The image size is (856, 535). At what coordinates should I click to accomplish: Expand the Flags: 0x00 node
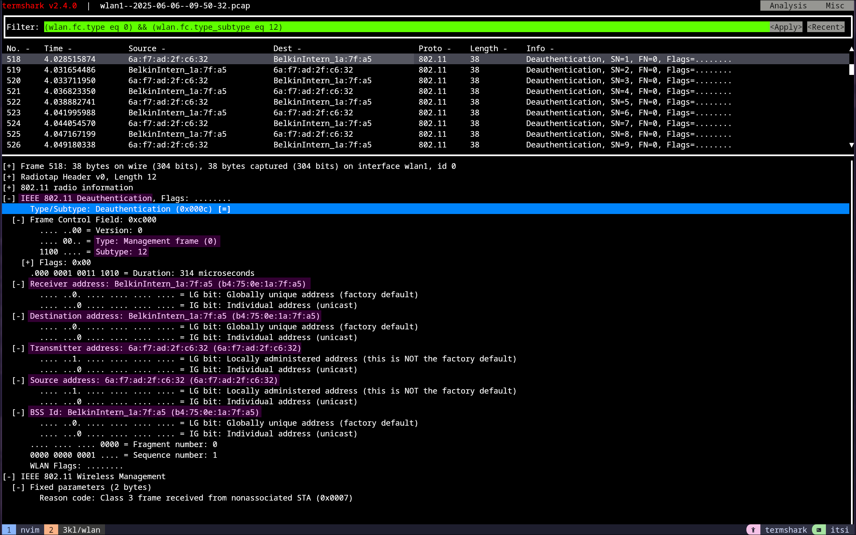point(28,262)
